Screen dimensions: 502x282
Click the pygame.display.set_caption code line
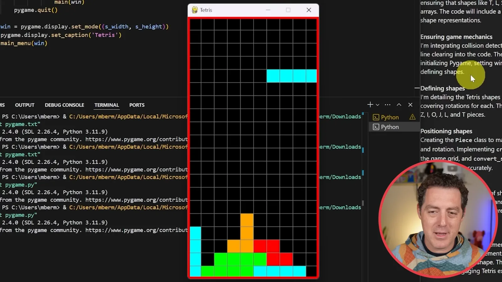click(x=61, y=35)
